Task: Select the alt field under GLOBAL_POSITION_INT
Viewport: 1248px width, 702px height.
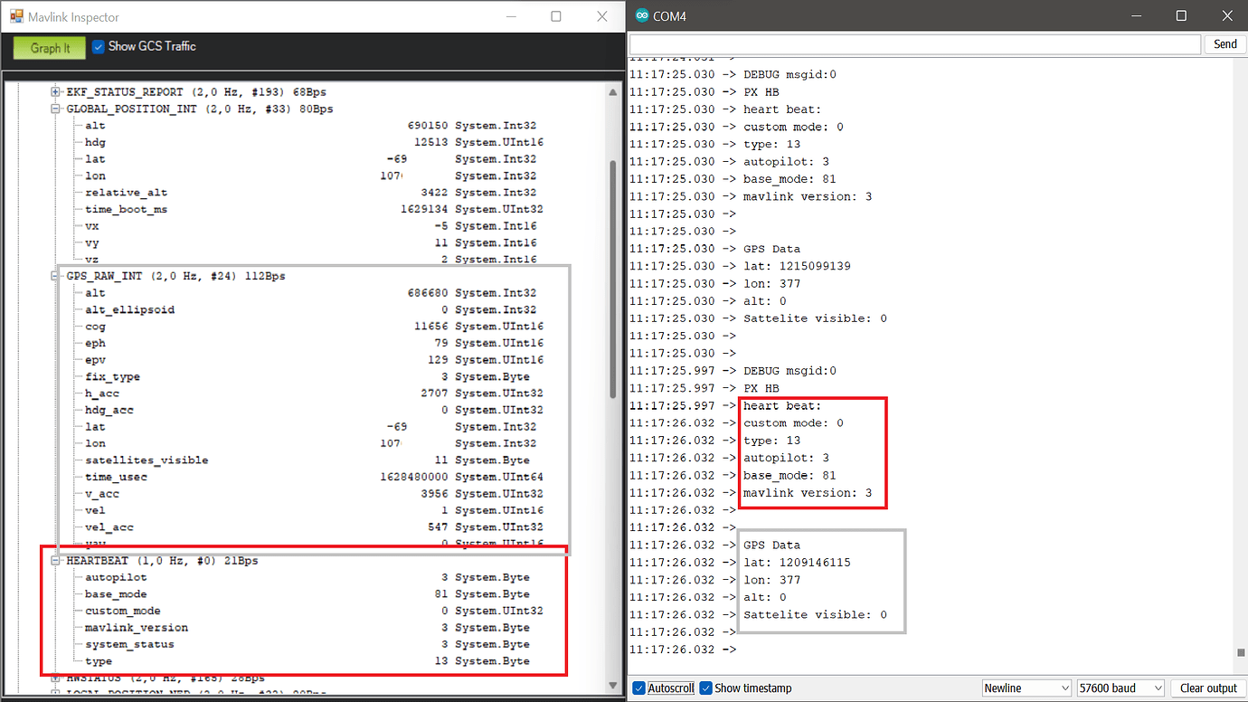Action: pyautogui.click(x=93, y=125)
